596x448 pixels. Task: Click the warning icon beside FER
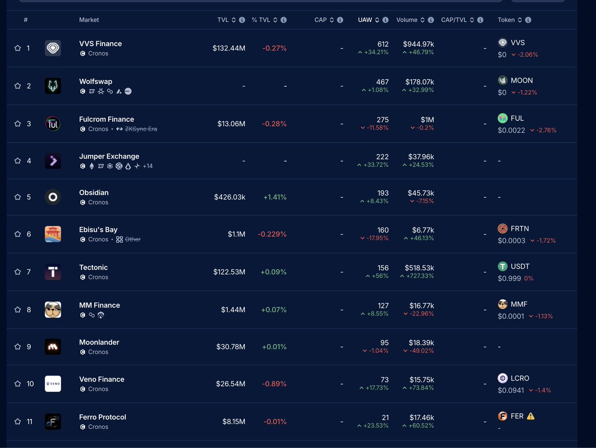click(530, 416)
